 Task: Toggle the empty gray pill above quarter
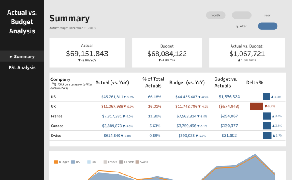[242, 15]
